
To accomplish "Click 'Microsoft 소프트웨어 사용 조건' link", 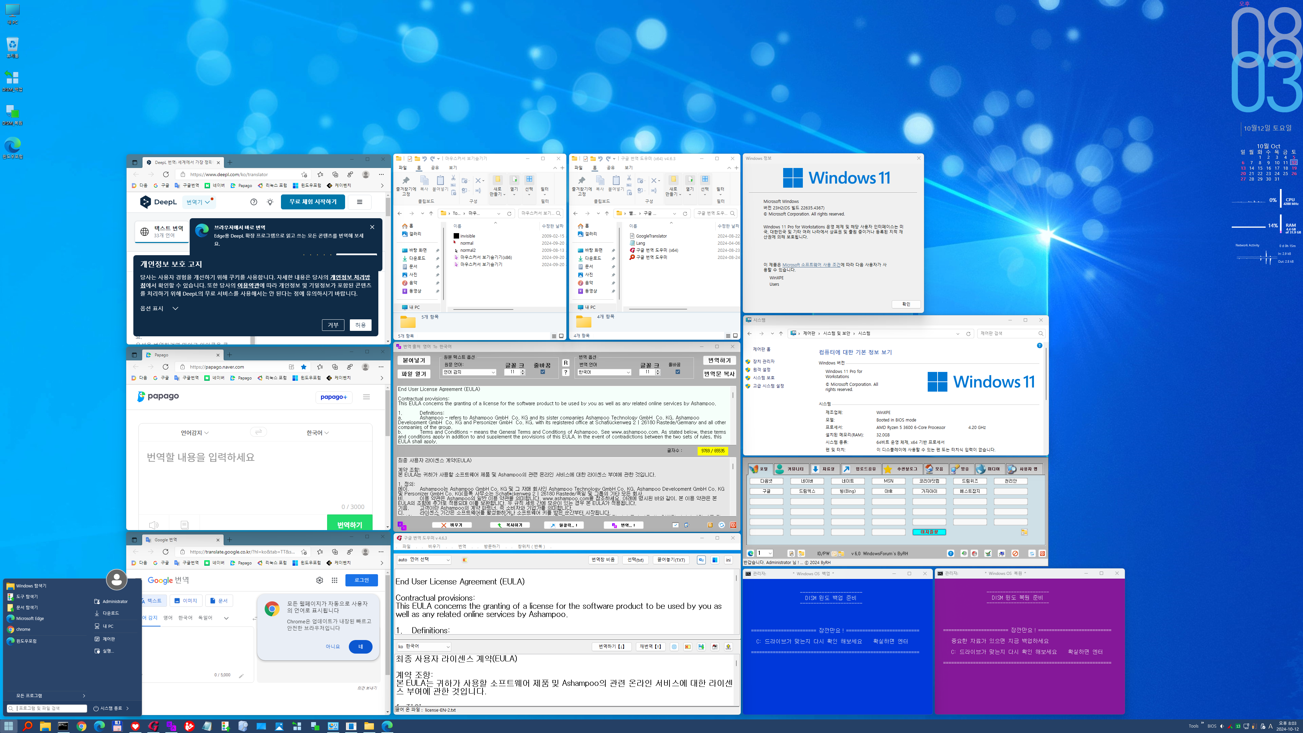I will [x=811, y=265].
